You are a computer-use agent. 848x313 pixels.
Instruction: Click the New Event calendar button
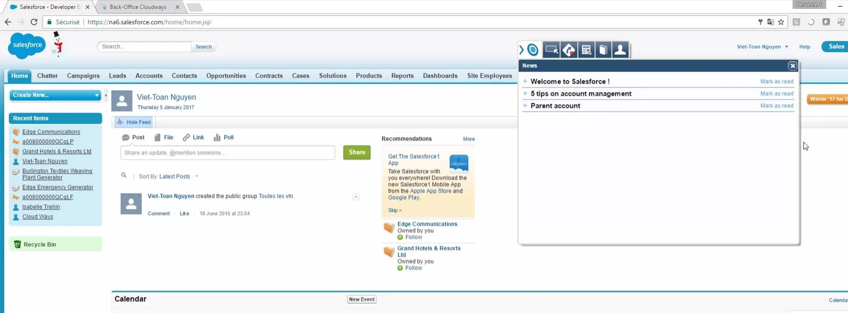coord(362,299)
